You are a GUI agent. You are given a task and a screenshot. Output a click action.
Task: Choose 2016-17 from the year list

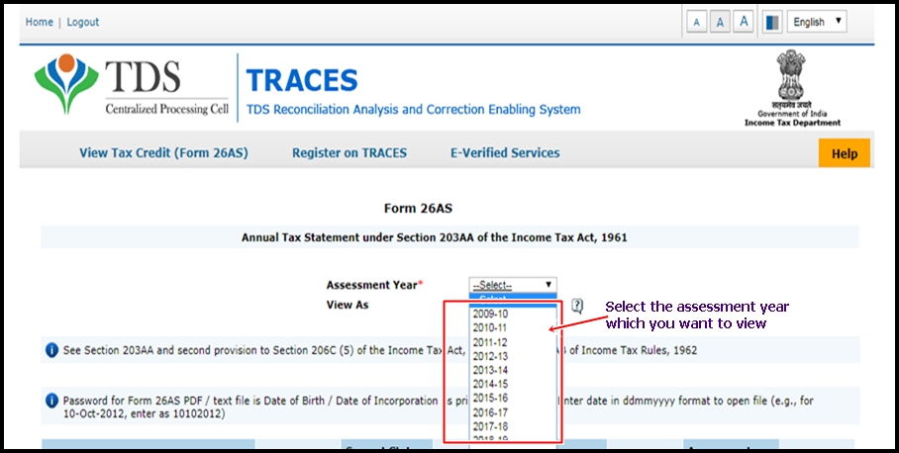(x=513, y=412)
